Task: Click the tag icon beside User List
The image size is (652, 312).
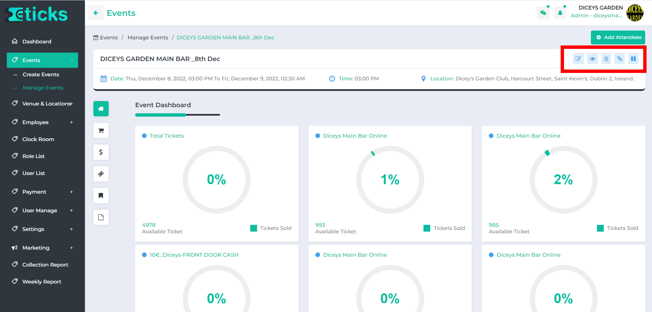Action: tap(15, 173)
